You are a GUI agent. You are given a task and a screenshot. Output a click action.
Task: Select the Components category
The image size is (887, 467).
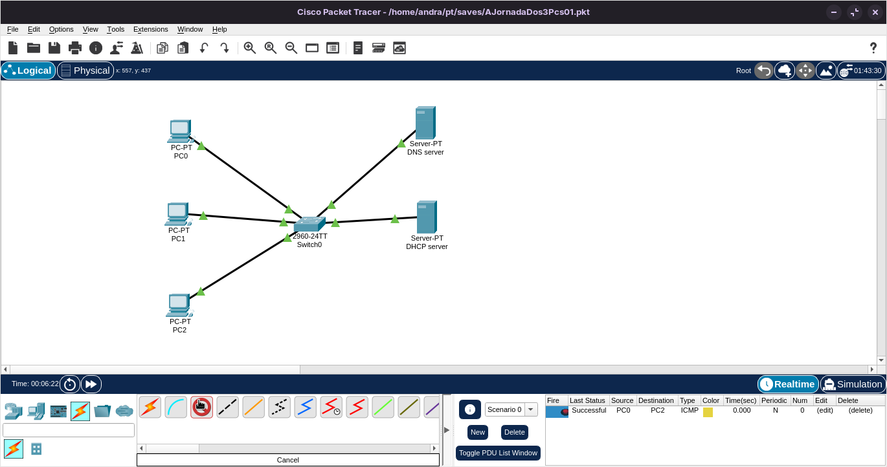[x=58, y=411]
